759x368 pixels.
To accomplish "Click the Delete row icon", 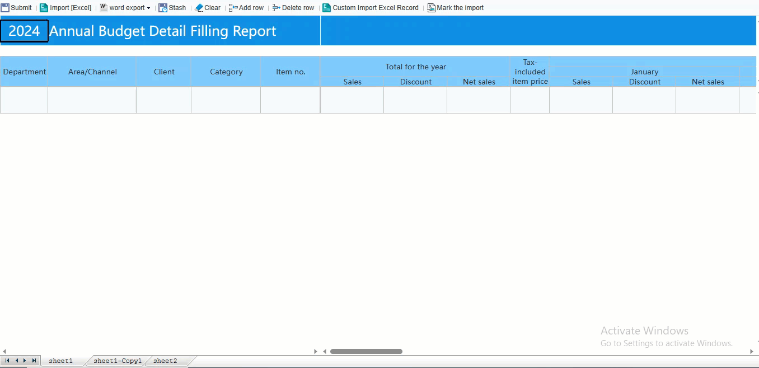I will pos(277,8).
